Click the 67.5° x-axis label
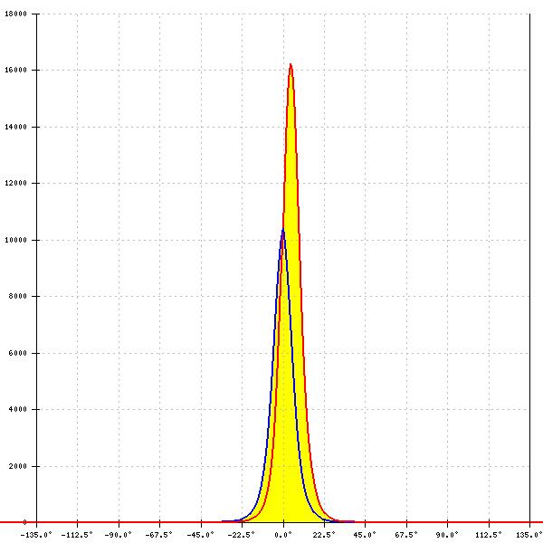The width and height of the screenshot is (543, 543). point(406,535)
